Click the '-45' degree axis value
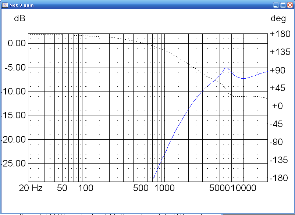The height and width of the screenshot is (215, 295). pyautogui.click(x=276, y=124)
